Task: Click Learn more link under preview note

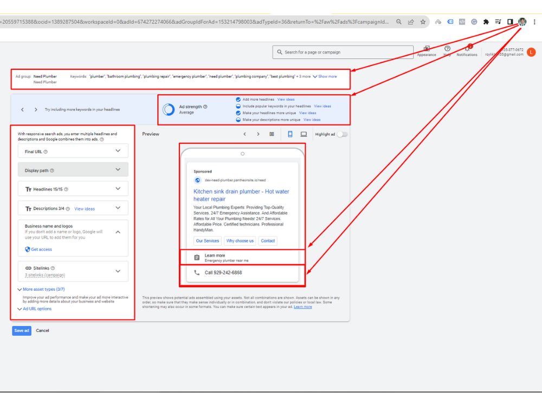Action: [x=303, y=306]
